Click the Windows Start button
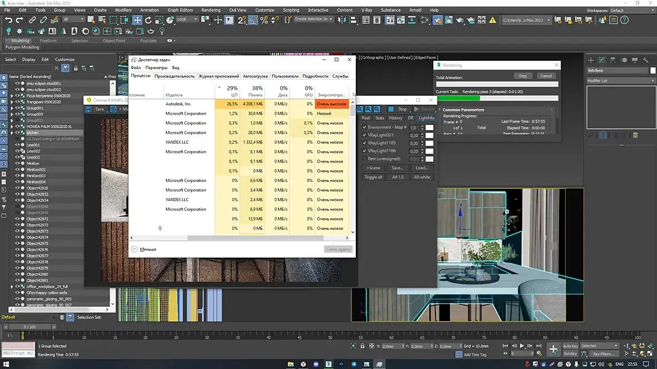This screenshot has height=369, width=657. (6, 364)
